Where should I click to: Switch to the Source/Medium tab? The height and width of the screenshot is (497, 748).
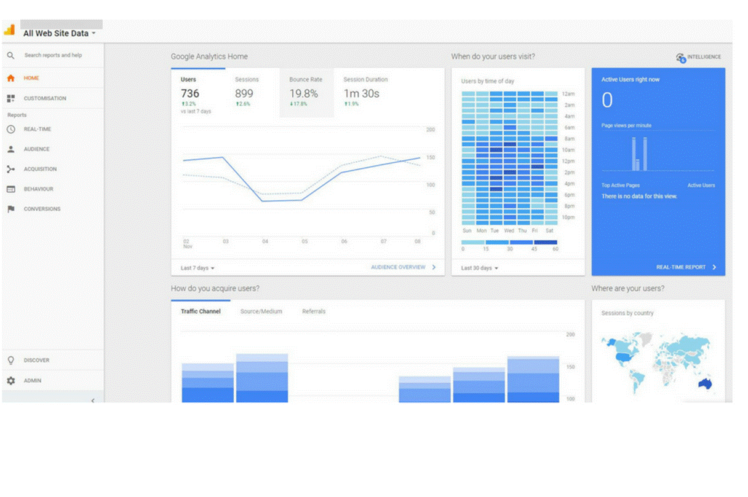coord(261,311)
